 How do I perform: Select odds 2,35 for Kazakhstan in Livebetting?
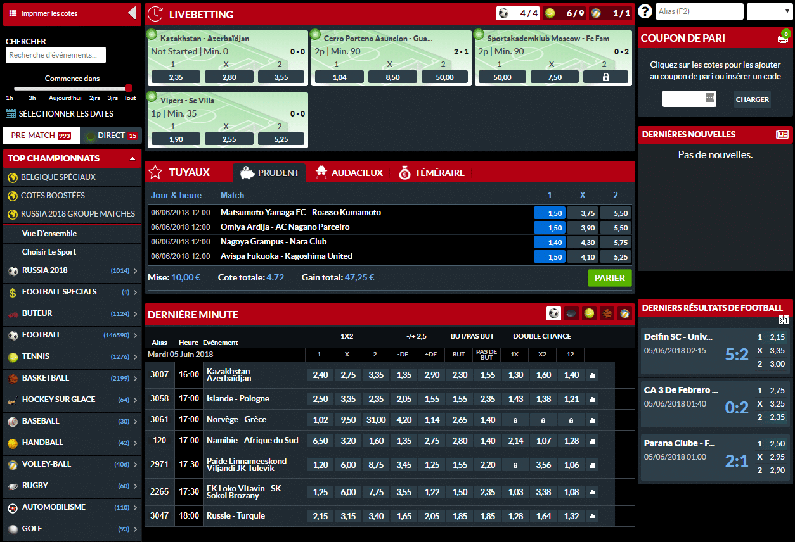(x=176, y=77)
